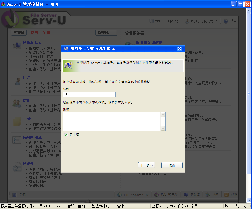Click the wizard icon in dialog title bar
The width and height of the screenshot is (252, 209).
click(x=66, y=49)
